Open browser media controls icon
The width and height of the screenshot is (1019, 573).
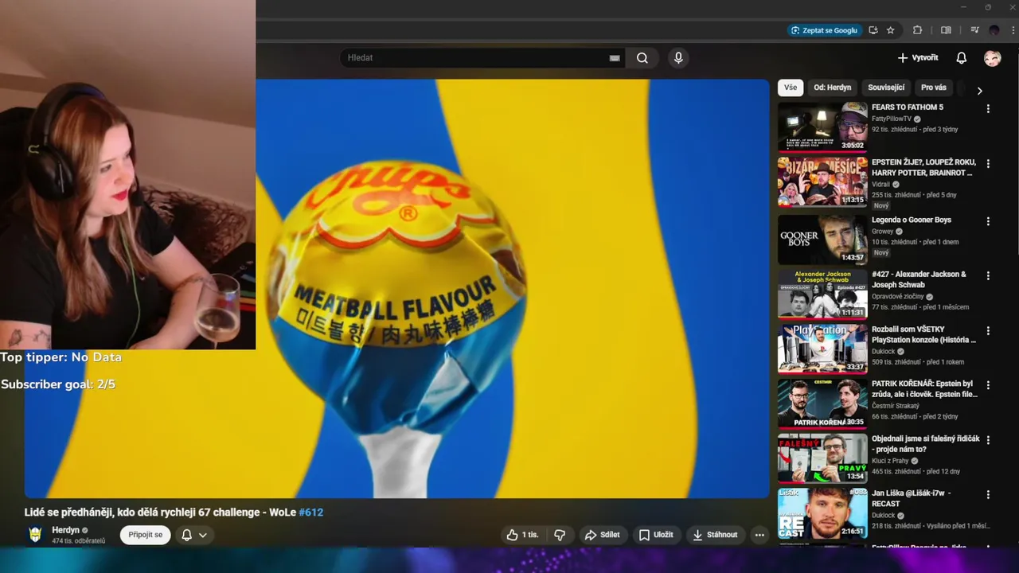click(x=974, y=30)
